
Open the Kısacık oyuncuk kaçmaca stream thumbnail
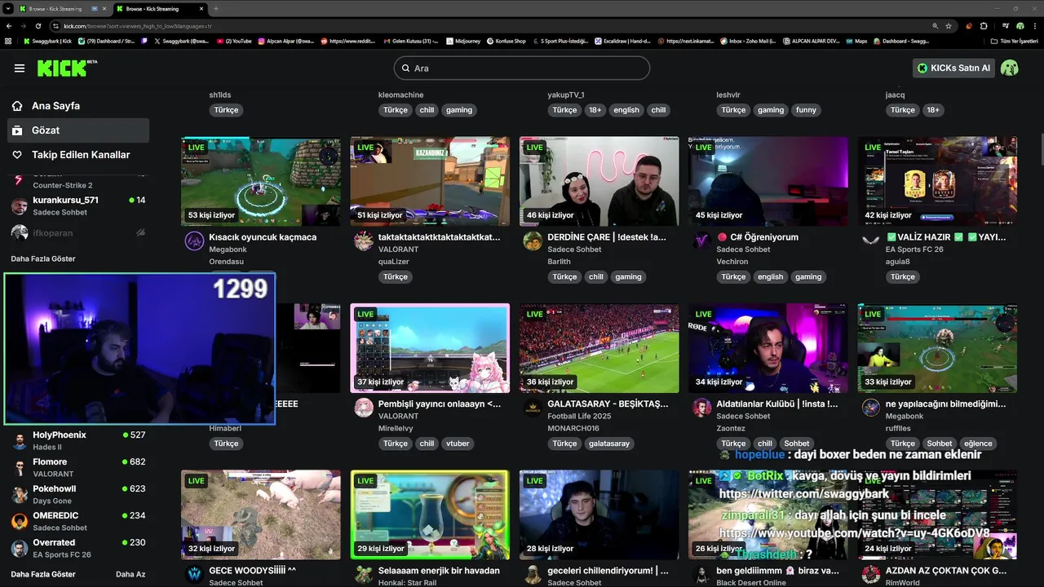261,181
